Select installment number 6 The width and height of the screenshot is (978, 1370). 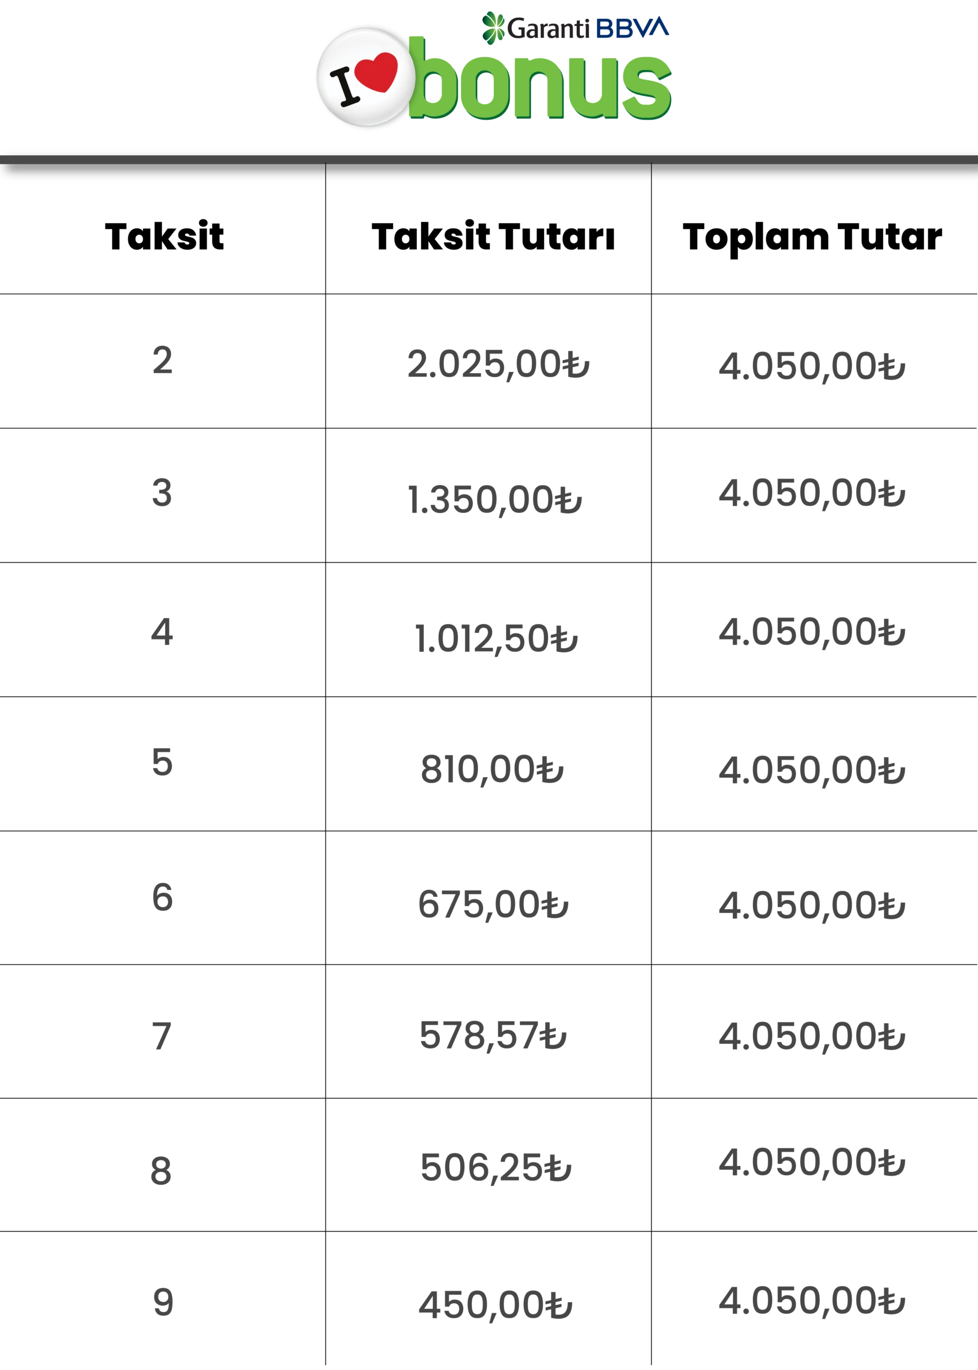point(162,897)
